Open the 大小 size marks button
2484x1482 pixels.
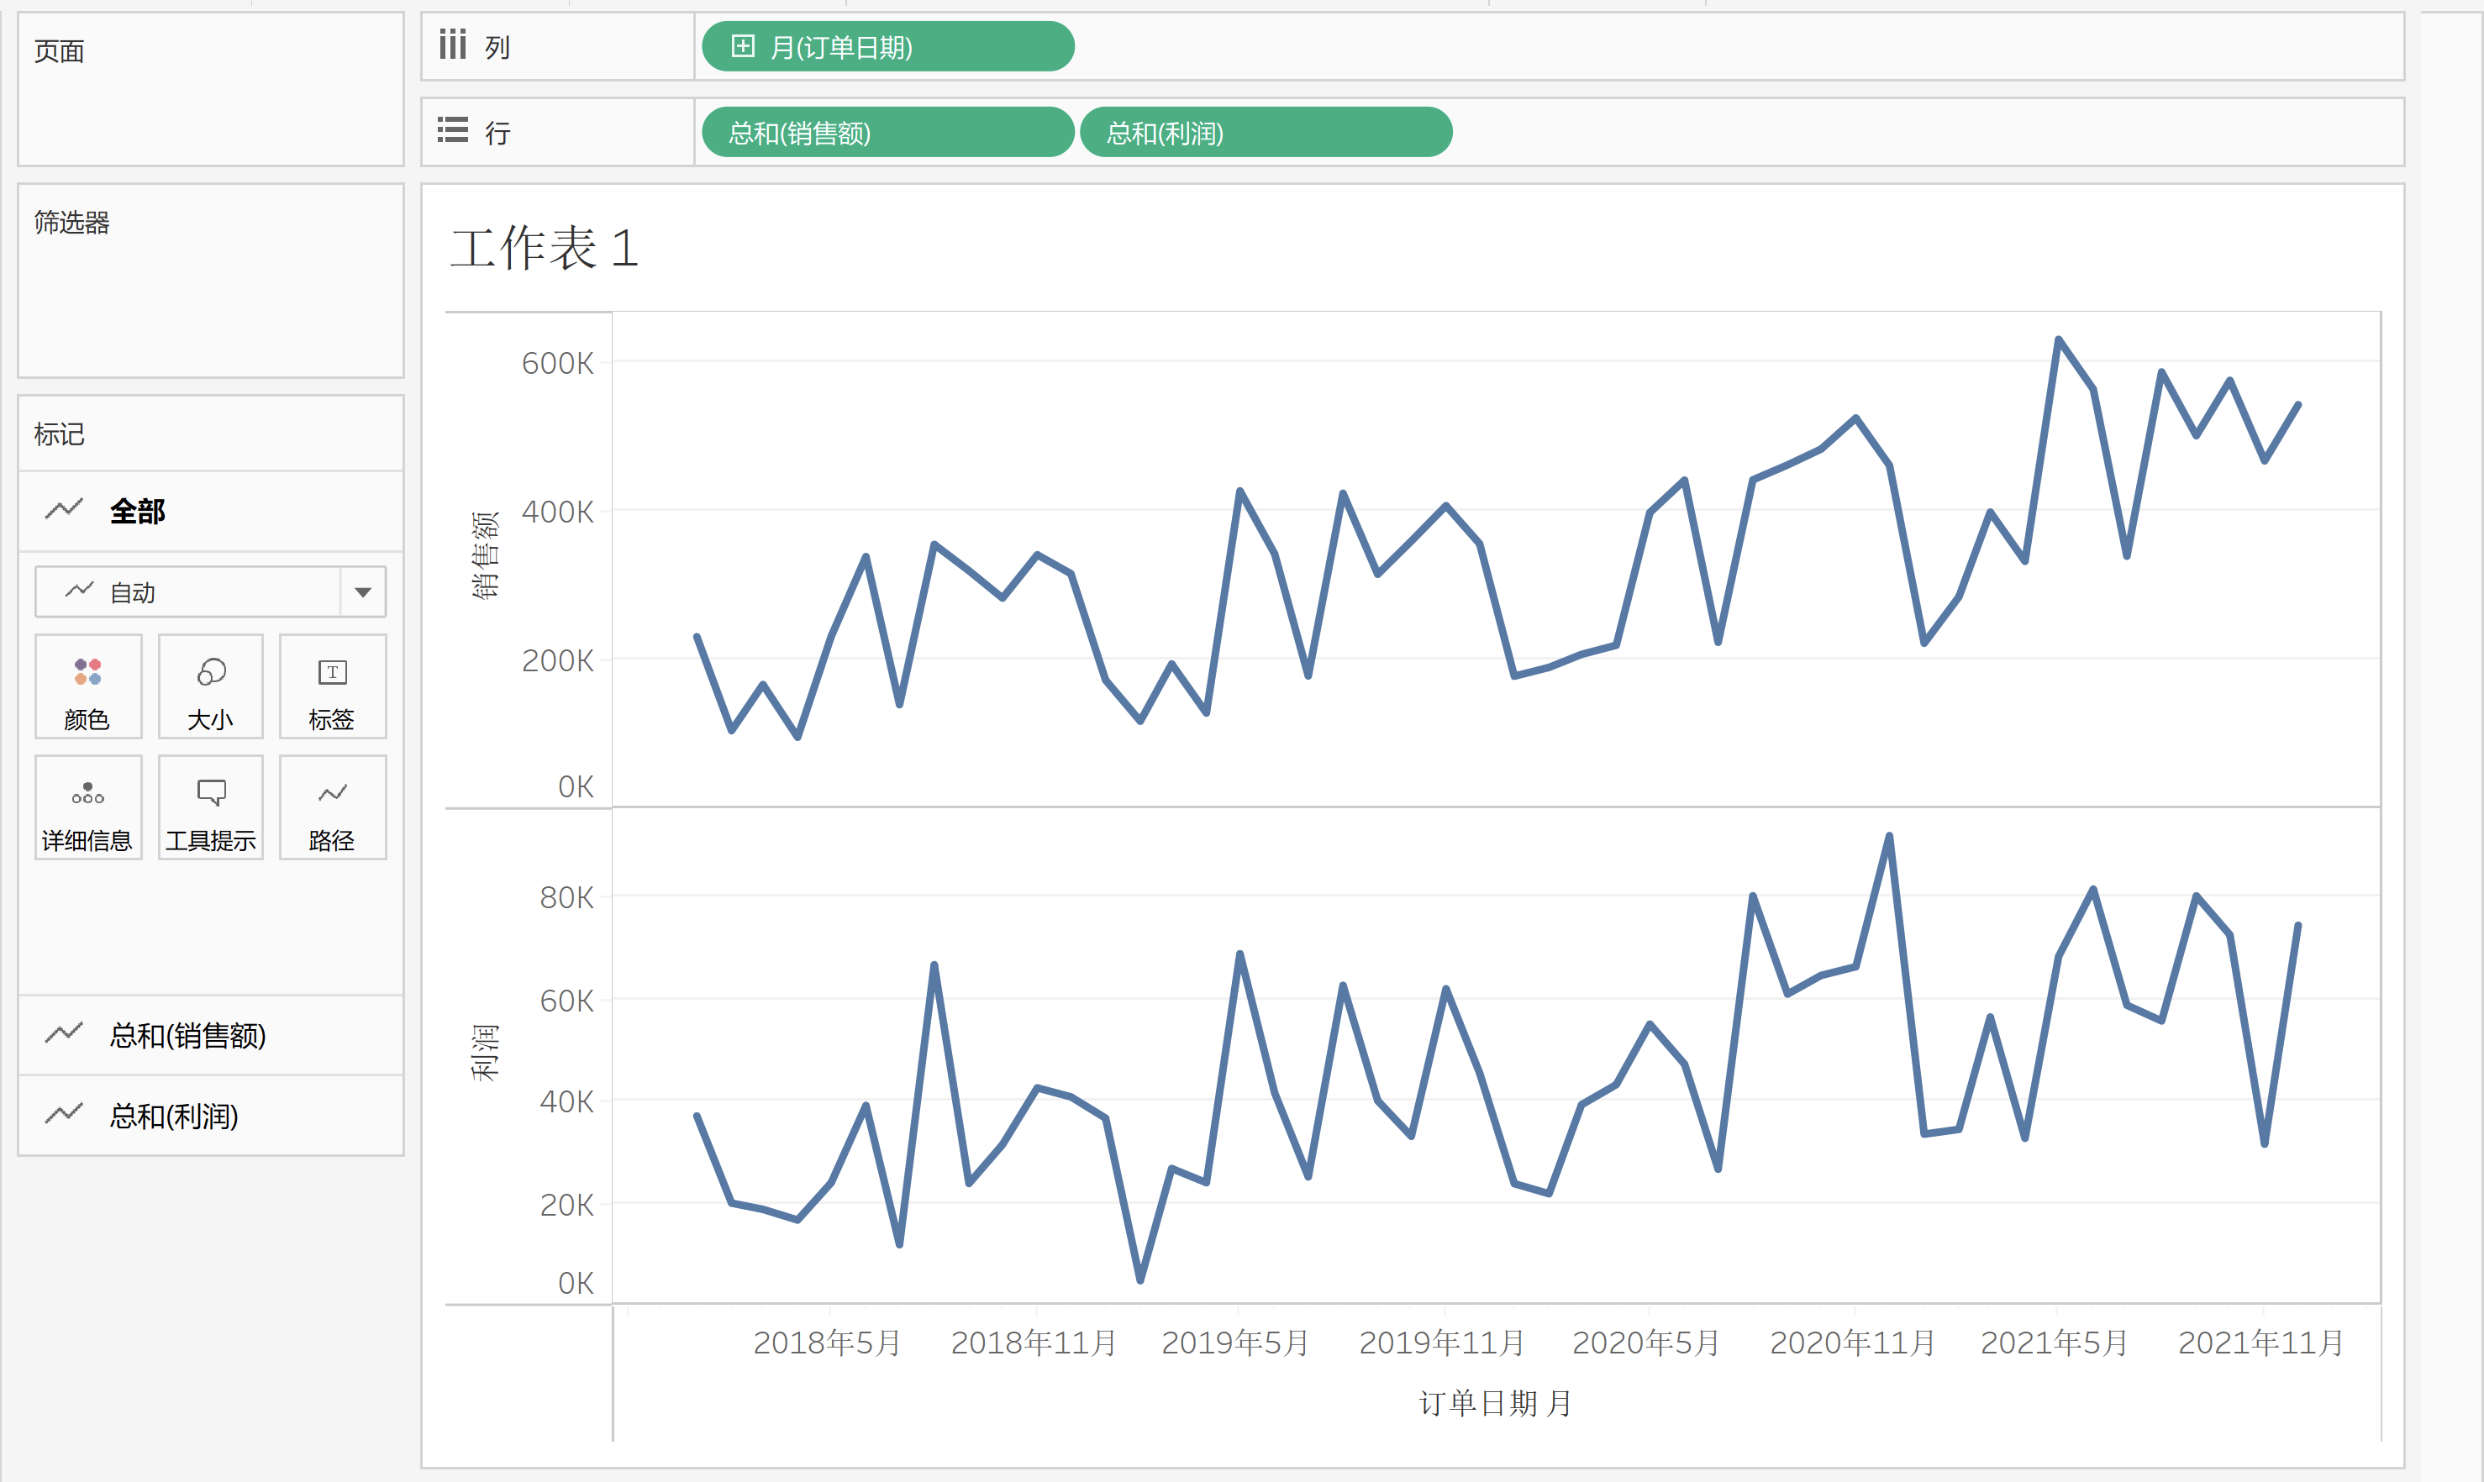[x=211, y=687]
